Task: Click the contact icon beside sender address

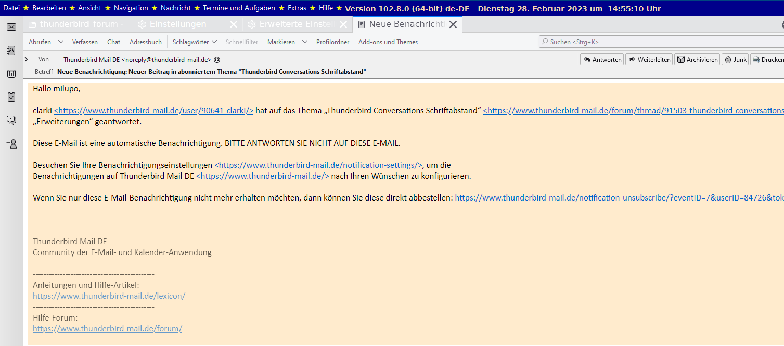Action: [x=217, y=60]
